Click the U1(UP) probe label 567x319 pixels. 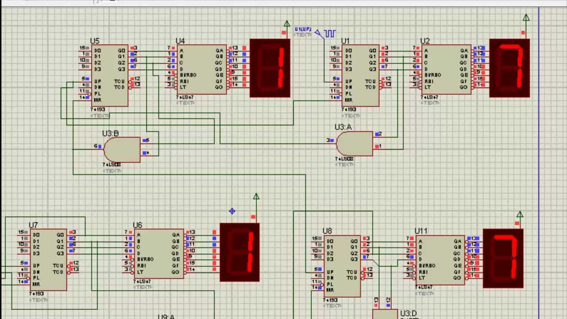[303, 29]
